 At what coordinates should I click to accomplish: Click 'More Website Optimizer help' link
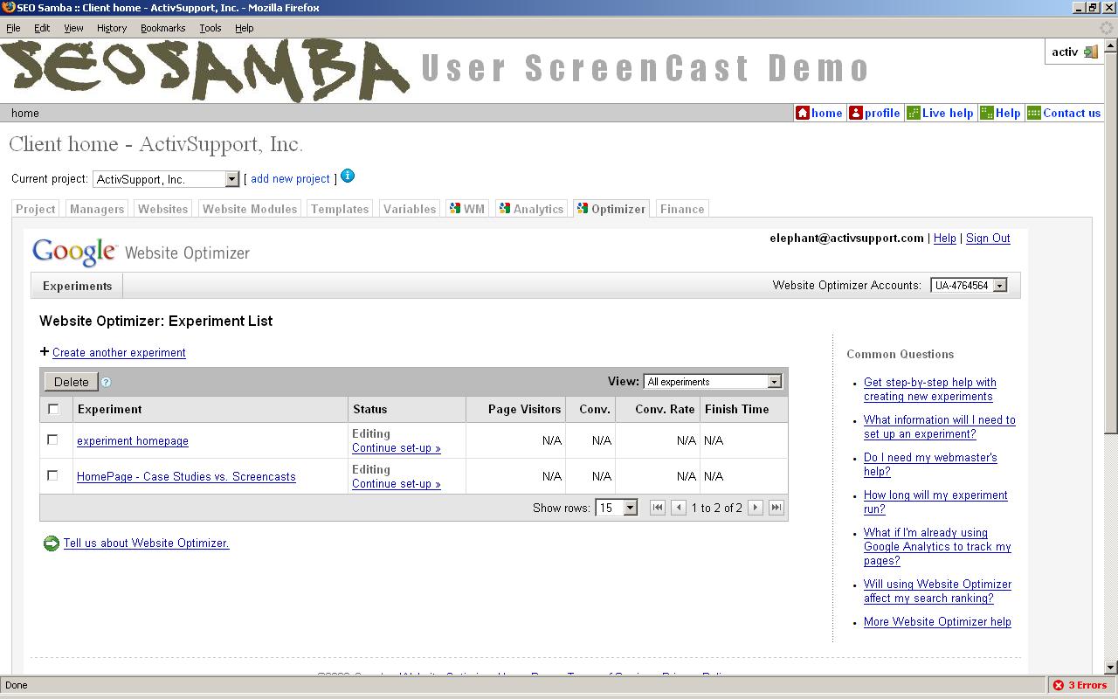[937, 622]
